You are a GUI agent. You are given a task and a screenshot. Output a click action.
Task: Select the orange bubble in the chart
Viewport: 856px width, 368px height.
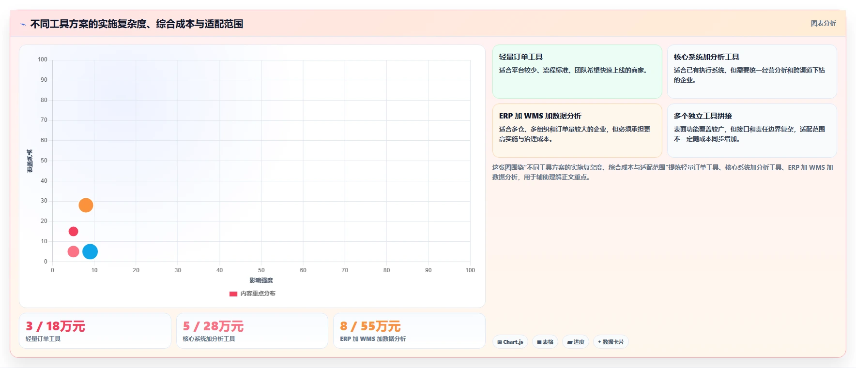(x=86, y=206)
